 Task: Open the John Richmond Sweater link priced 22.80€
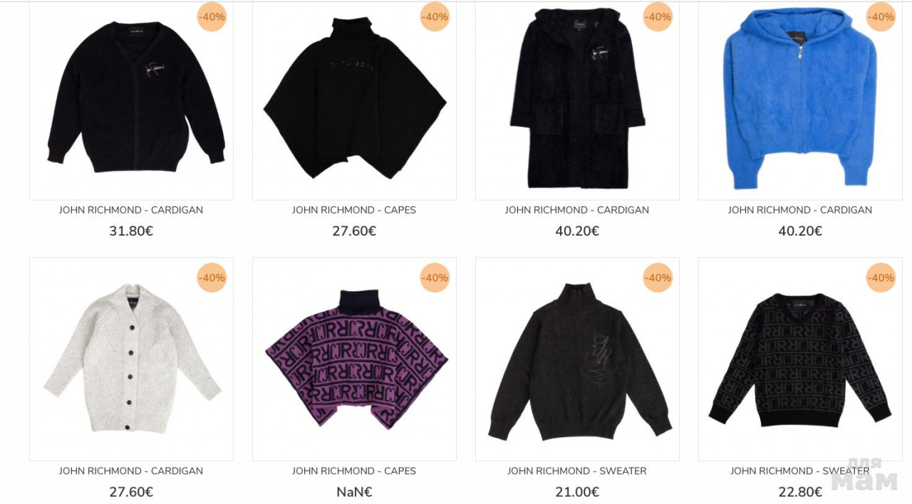pyautogui.click(x=800, y=471)
